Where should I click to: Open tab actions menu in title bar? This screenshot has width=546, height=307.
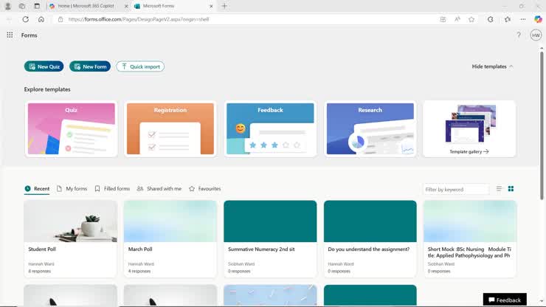37,6
